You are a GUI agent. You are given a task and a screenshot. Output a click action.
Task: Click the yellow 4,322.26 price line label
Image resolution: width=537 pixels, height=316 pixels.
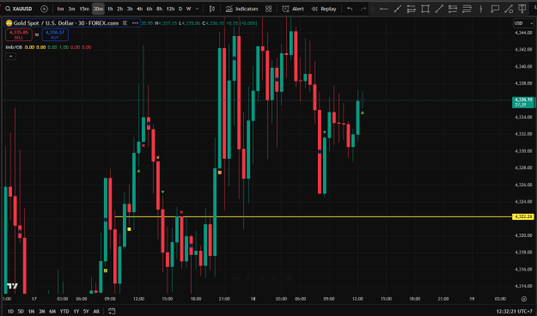[523, 216]
